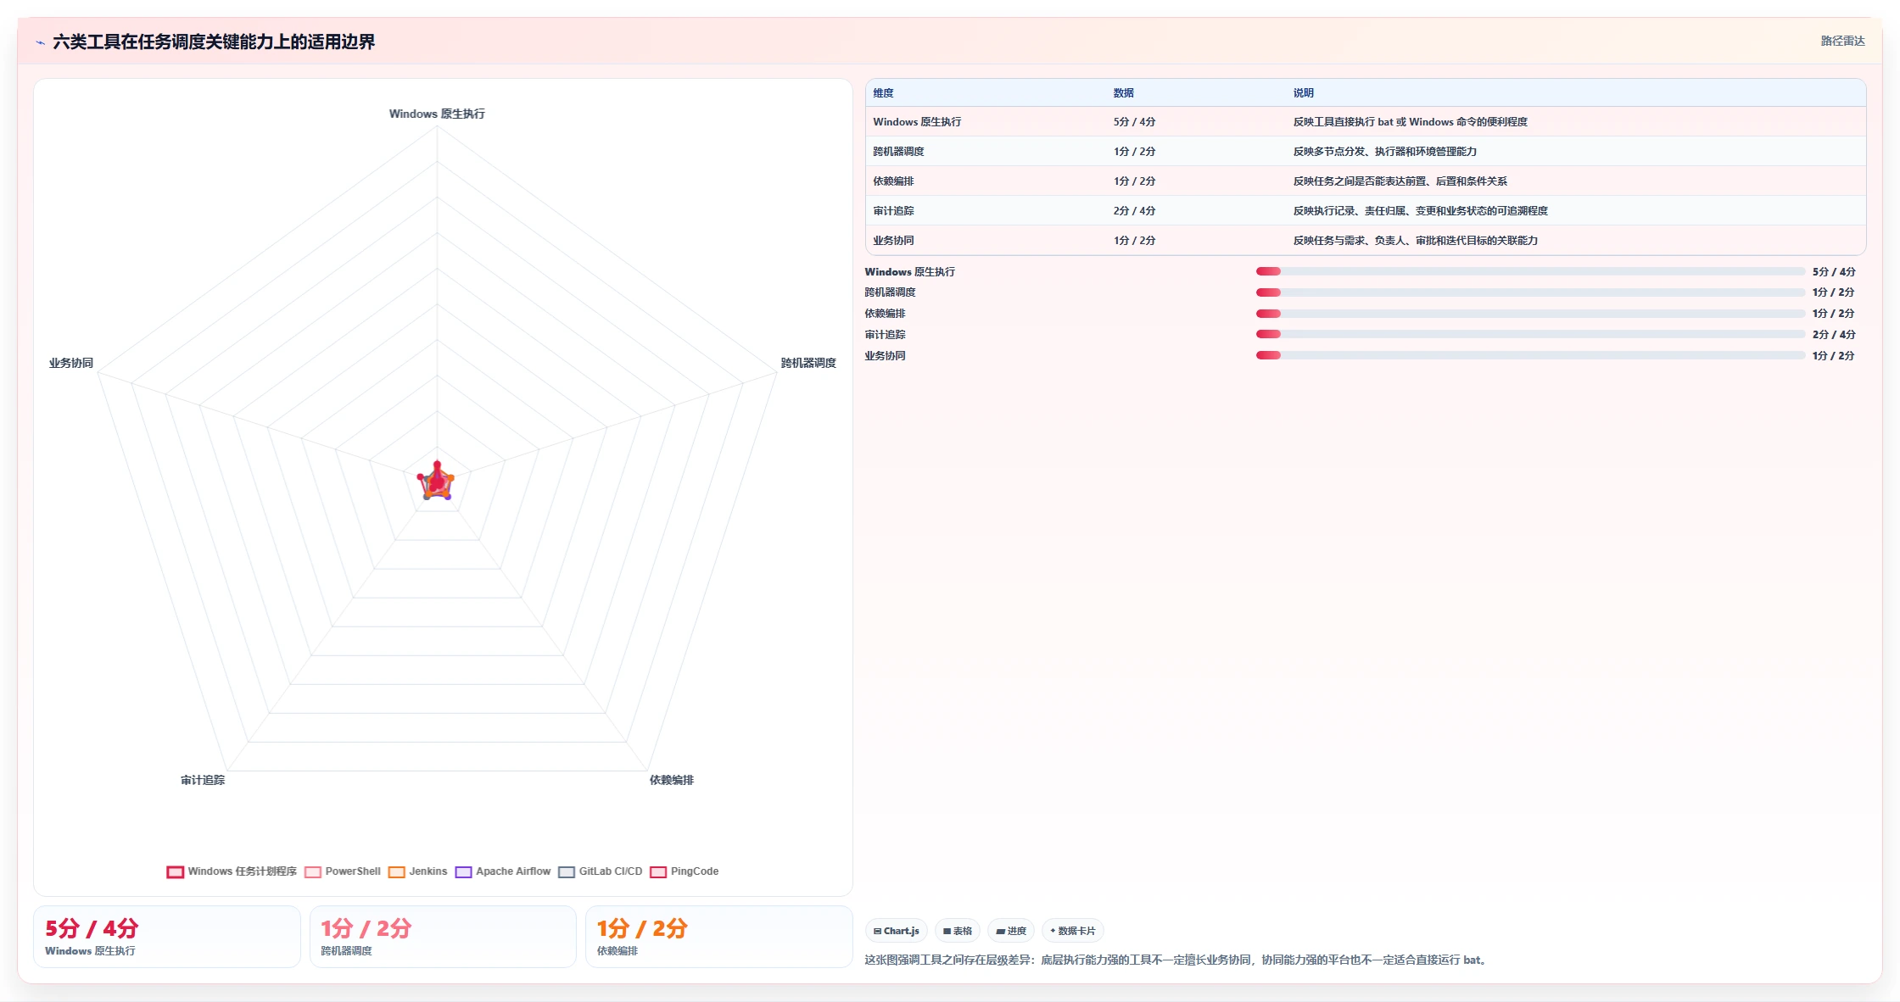Click the Windows 原生执行 progress bar
Screen dimensions: 1900x1002
(x=1530, y=271)
